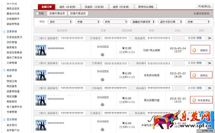Switch to the 仅退款（已发货） tab
This screenshot has height=133, width=215.
pyautogui.click(x=95, y=7)
